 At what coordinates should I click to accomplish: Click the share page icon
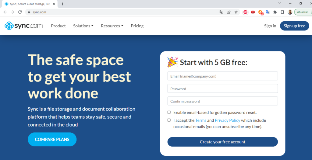pos(229,12)
